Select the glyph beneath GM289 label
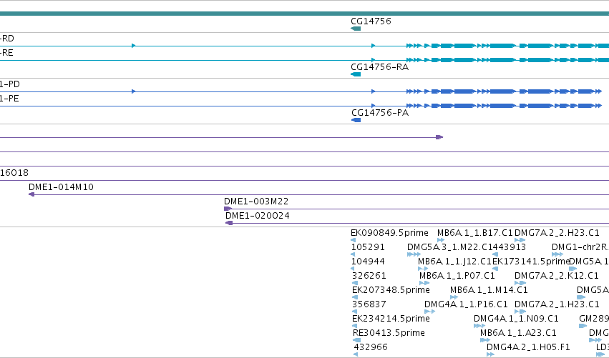 [583, 326]
